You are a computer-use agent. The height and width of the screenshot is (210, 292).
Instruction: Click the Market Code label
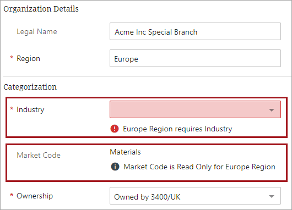39,155
